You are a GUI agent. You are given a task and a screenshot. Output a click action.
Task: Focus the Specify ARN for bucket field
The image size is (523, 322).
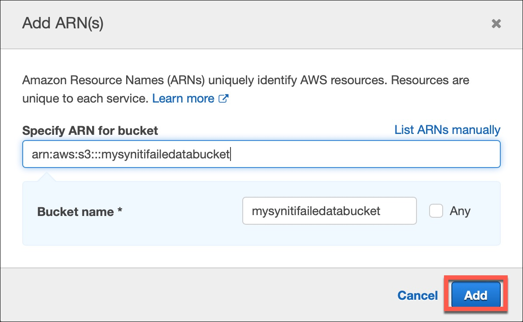(x=261, y=154)
